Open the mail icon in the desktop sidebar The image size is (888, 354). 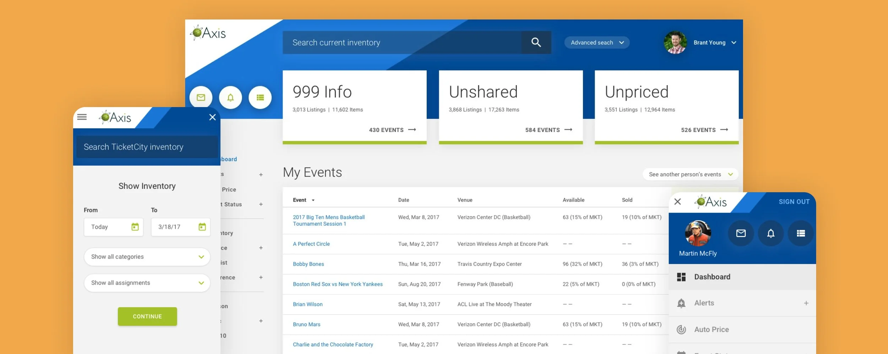pos(201,97)
